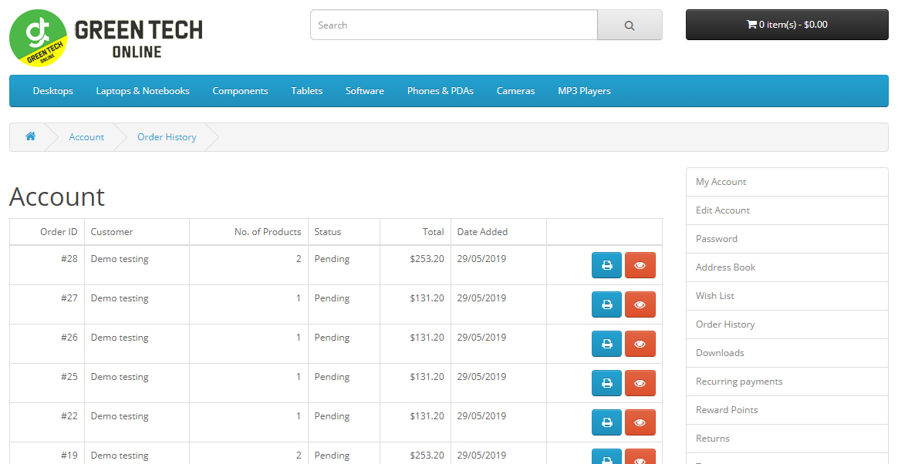Click $253.20 total of order #28
The height and width of the screenshot is (464, 898).
pyautogui.click(x=427, y=259)
